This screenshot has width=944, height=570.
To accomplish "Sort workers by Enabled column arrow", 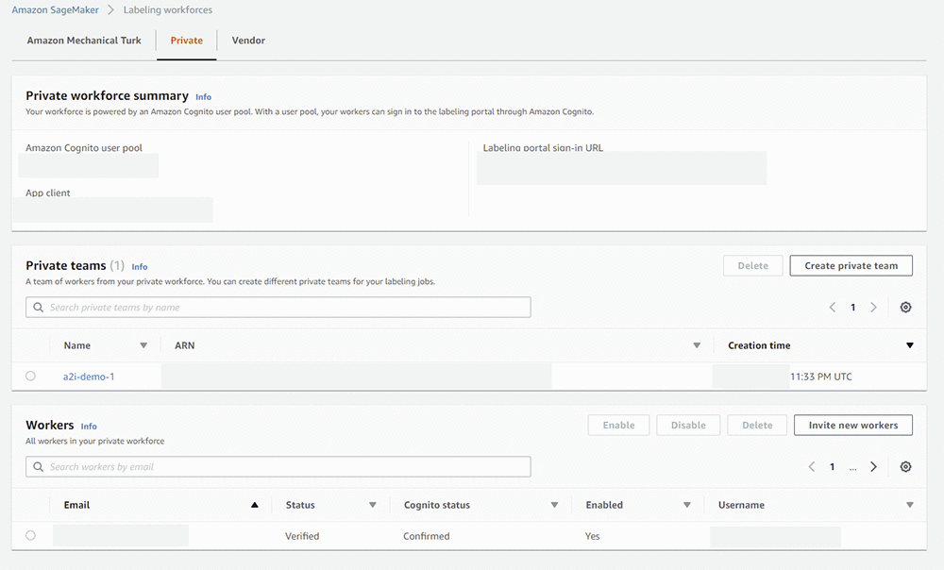I will click(x=687, y=506).
